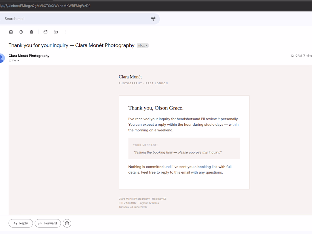Mark the email as unread
The height and width of the screenshot is (234, 312).
(x=46, y=32)
